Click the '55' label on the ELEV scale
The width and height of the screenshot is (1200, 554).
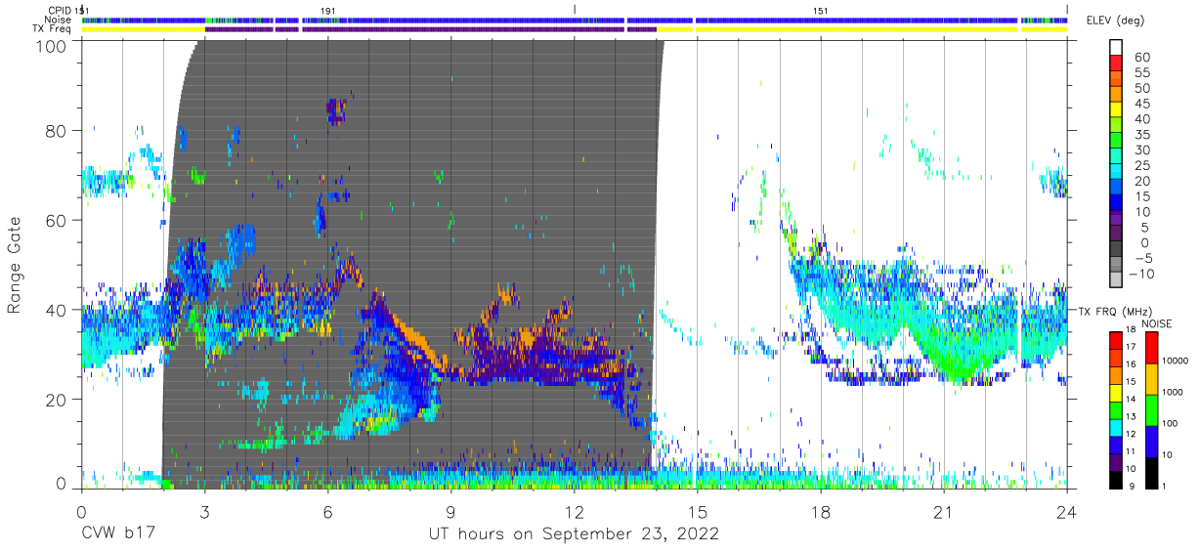pyautogui.click(x=1142, y=73)
